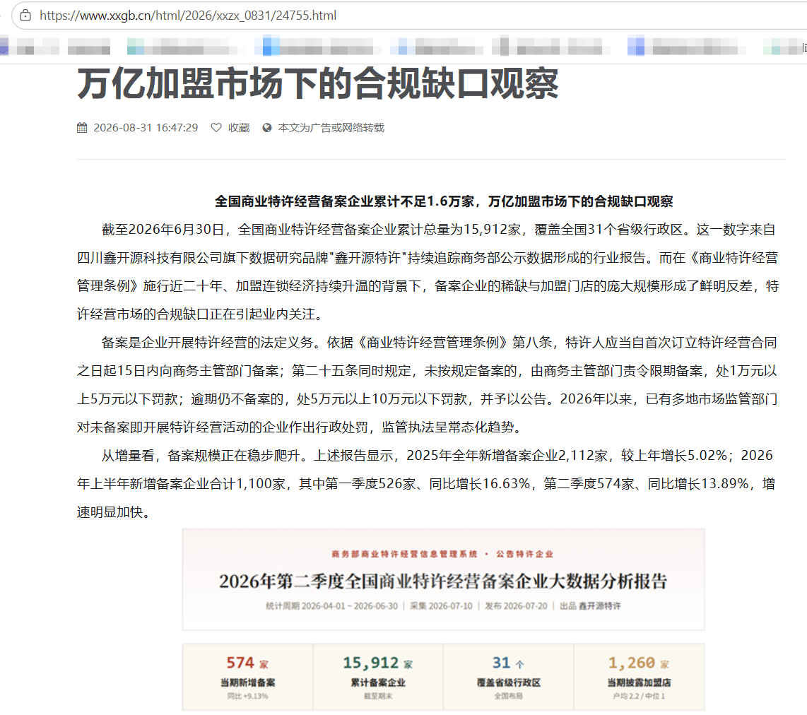Click the text 商务部商业特许经营信息管理系统 in banner
The image size is (807, 715).
404,554
